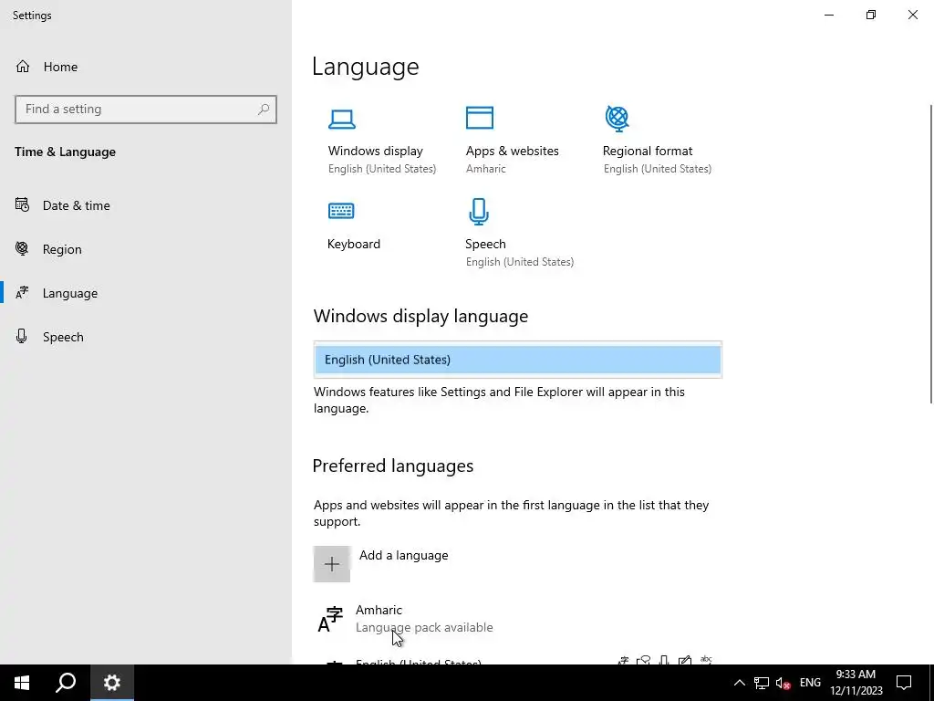The image size is (934, 701).
Task: Click the Region globe icon in sidebar
Action: click(x=22, y=248)
